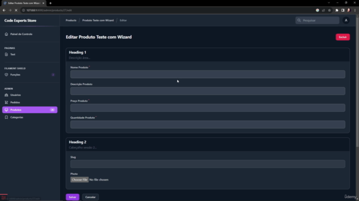Open the browser profile avatar

coord(349,10)
